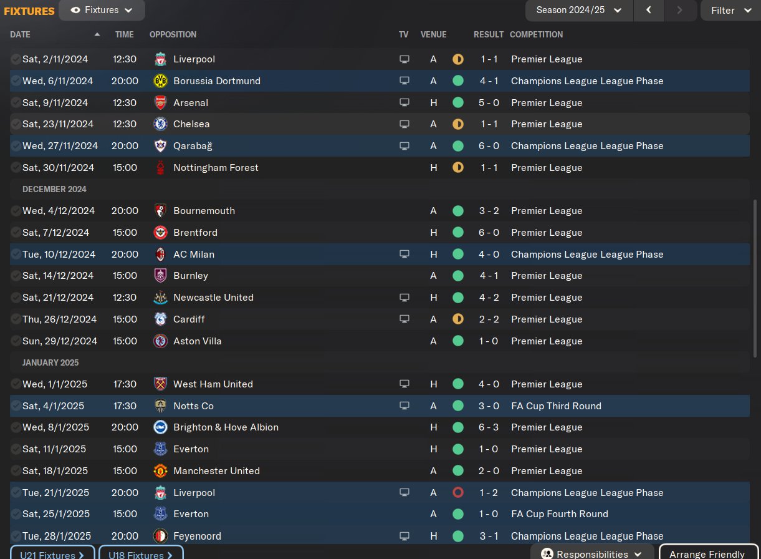The width and height of the screenshot is (761, 559).
Task: Toggle checkmark for Thu, 26/12/2024 Cardiff match
Action: pos(16,319)
